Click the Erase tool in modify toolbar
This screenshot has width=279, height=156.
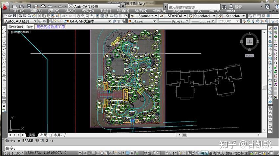[270, 28]
